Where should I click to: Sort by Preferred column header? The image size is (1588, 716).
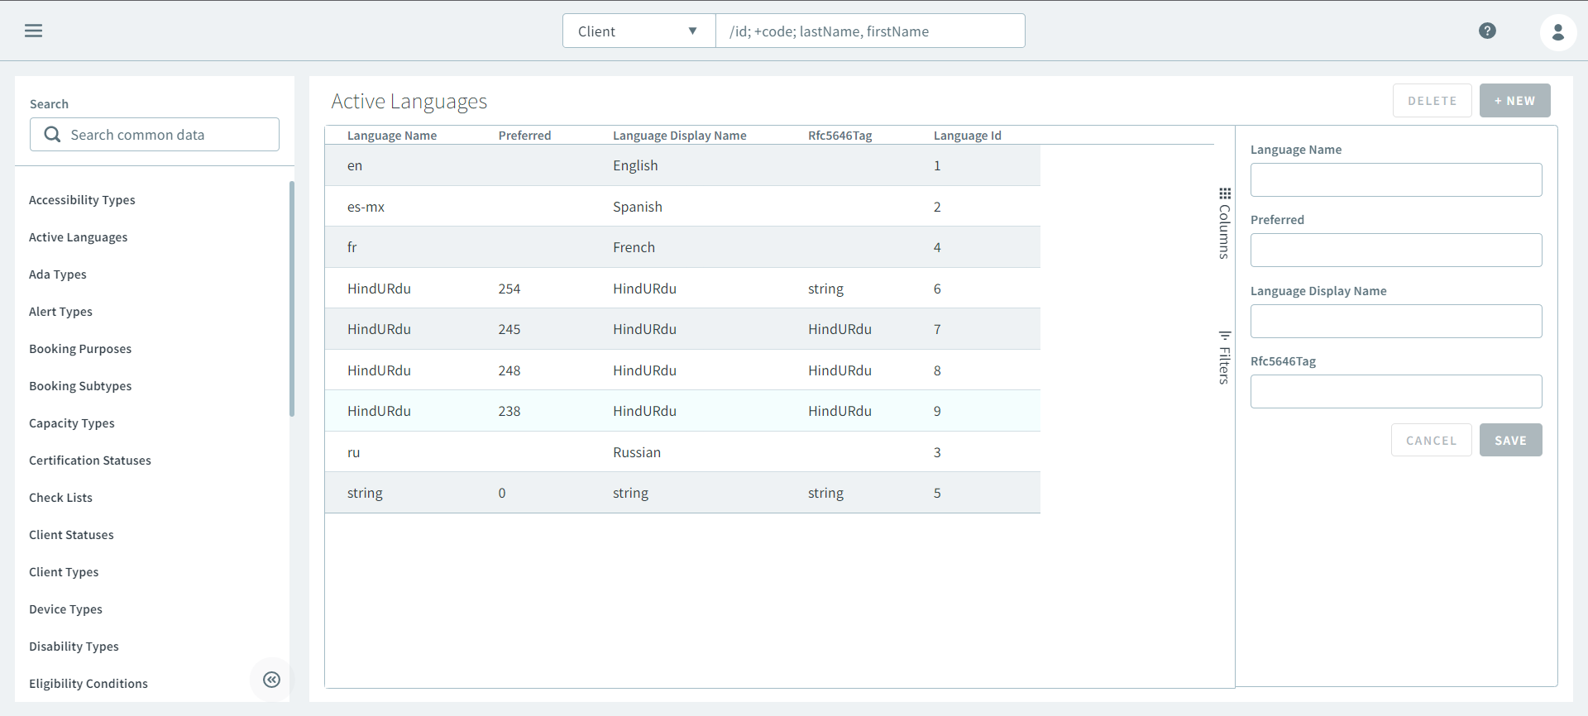[x=524, y=136]
